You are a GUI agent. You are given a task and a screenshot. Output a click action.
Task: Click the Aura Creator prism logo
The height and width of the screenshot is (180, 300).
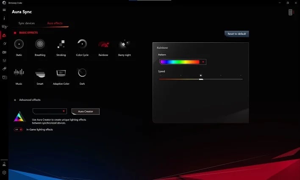tap(19, 117)
